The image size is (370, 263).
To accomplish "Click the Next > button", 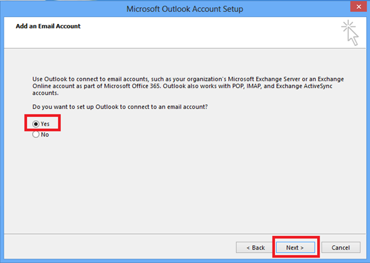I will tap(295, 247).
